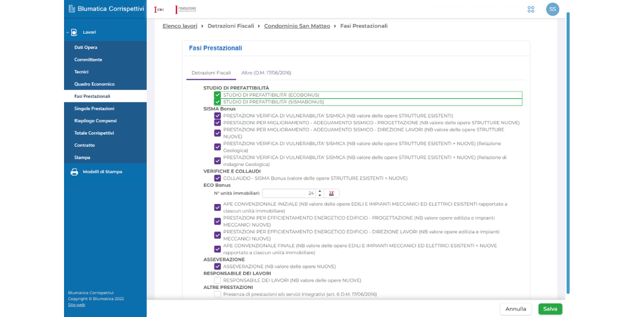635x317 pixels.
Task: Enable Responsabile dei Lavori checkbox
Action: pyautogui.click(x=217, y=281)
